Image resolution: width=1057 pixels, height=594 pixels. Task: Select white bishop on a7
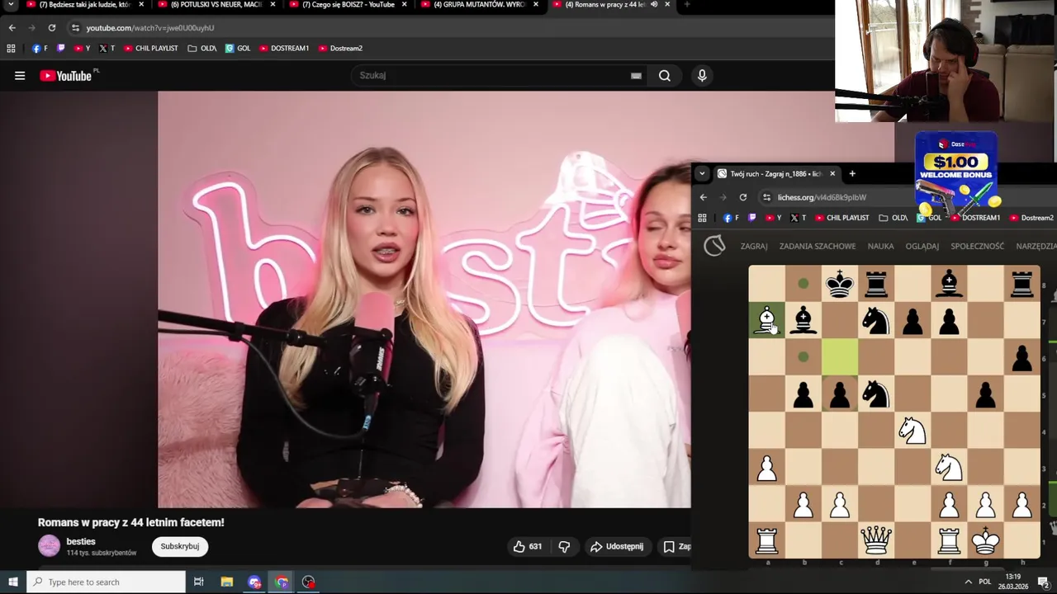pyautogui.click(x=767, y=320)
